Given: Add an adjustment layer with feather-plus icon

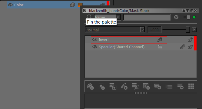Looking at the screenshot, I should (124, 86).
